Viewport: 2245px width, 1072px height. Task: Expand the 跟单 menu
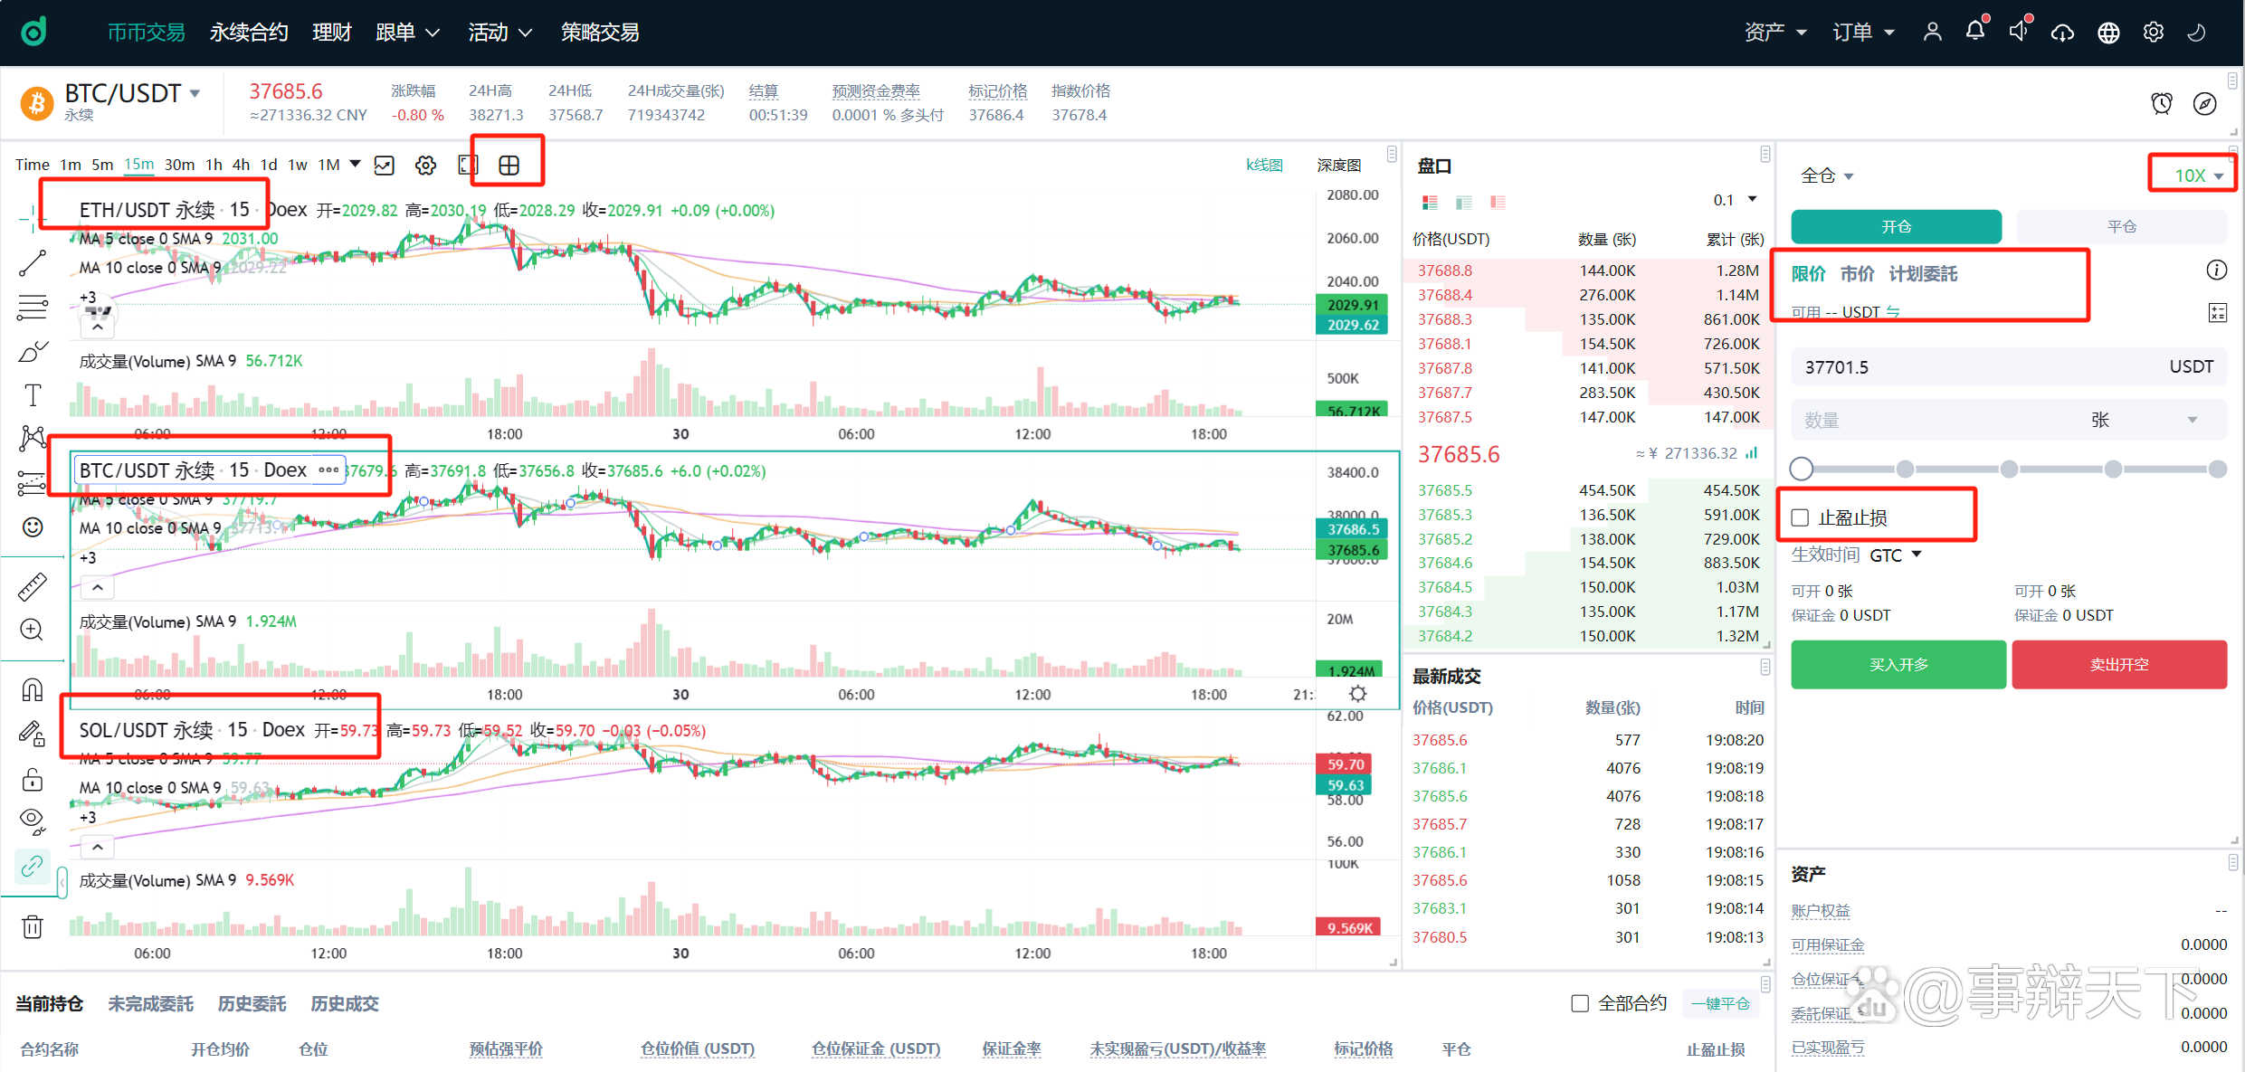[x=408, y=33]
